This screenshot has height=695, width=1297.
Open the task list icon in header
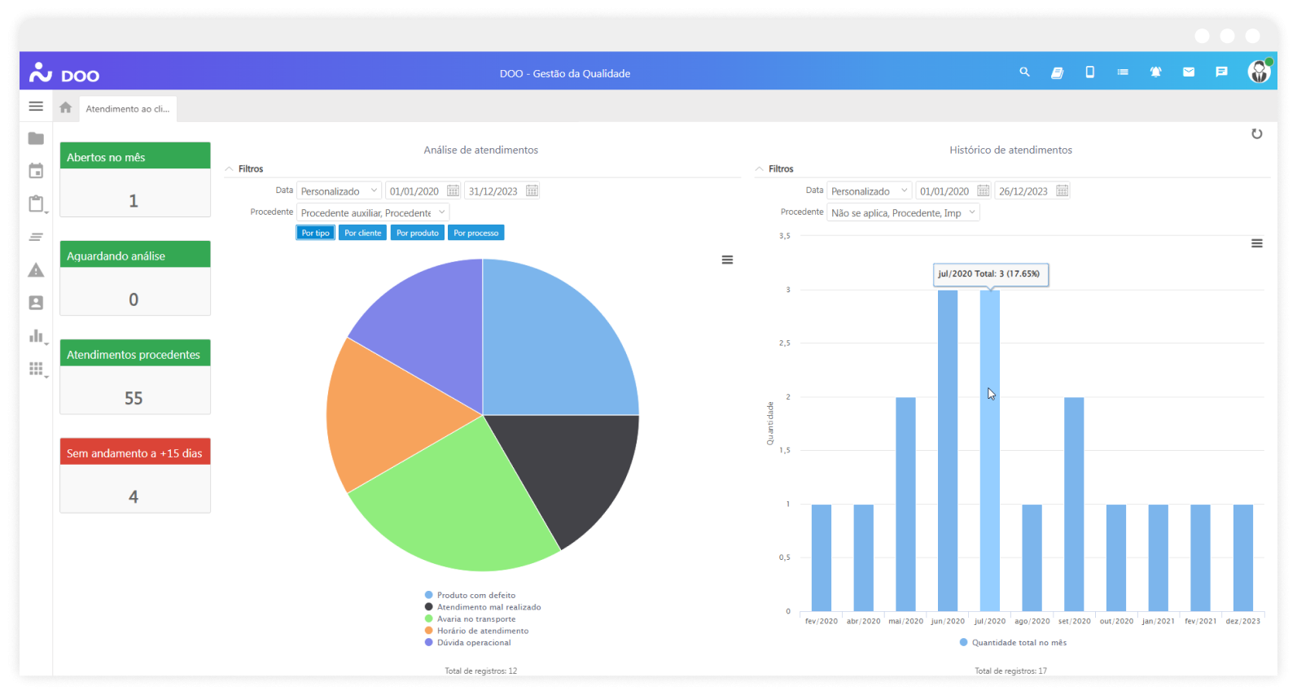(1123, 72)
